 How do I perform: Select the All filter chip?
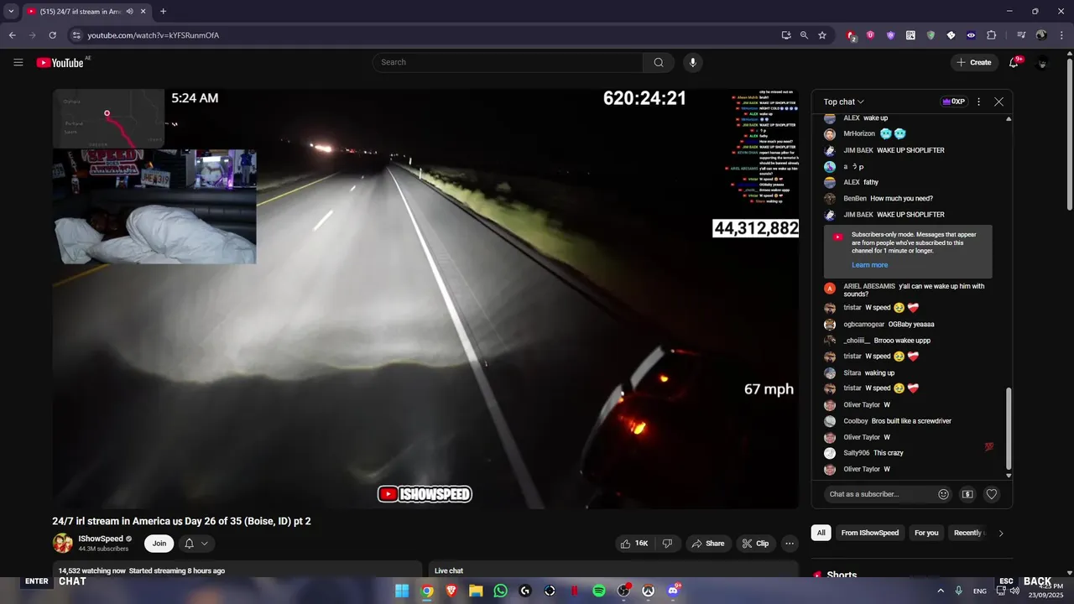pyautogui.click(x=821, y=533)
